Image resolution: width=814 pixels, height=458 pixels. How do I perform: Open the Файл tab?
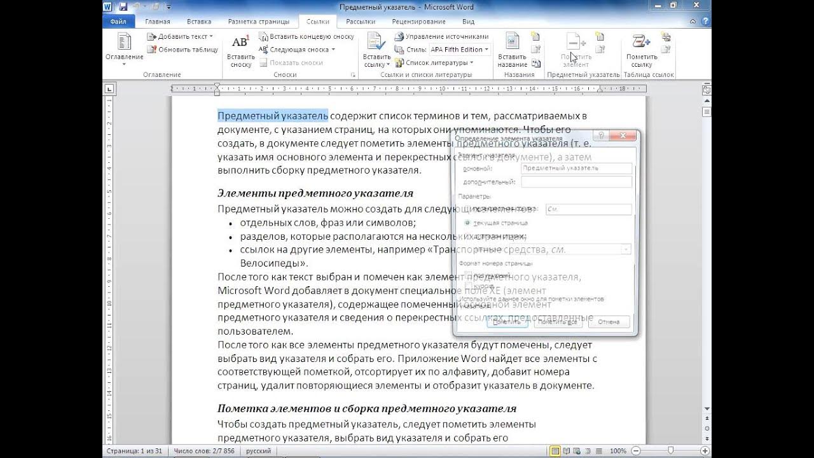(118, 21)
